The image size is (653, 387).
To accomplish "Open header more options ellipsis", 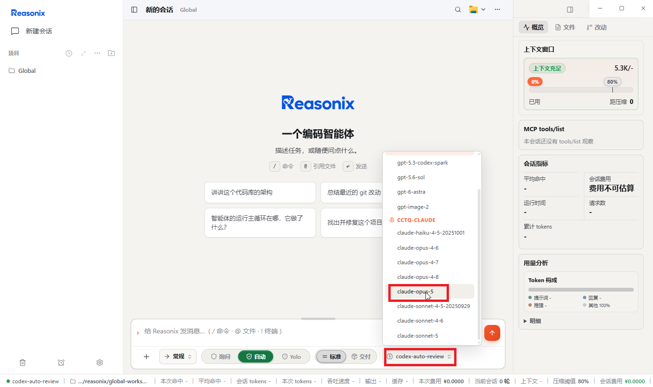I will 497,9.
